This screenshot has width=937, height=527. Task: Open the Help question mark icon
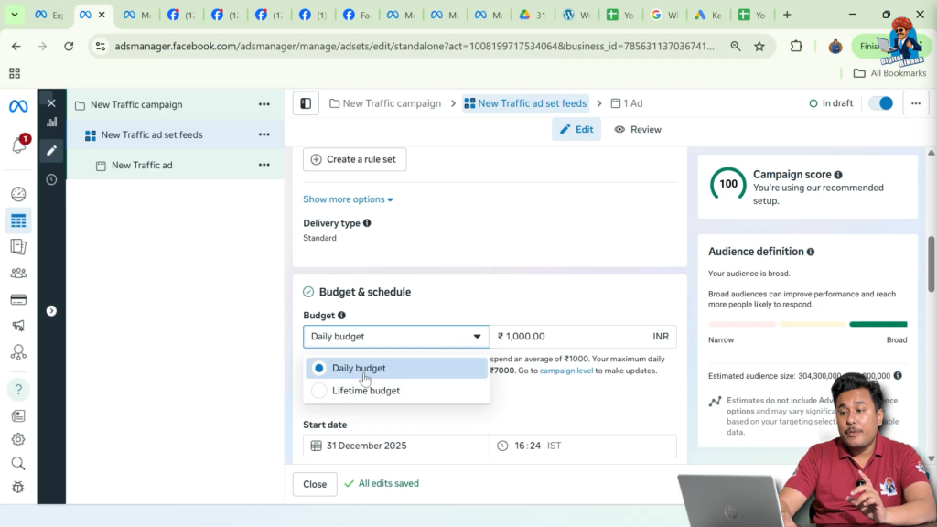pos(17,389)
